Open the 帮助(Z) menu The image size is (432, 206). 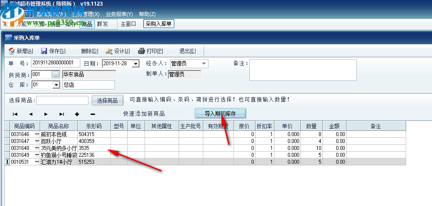(x=147, y=14)
